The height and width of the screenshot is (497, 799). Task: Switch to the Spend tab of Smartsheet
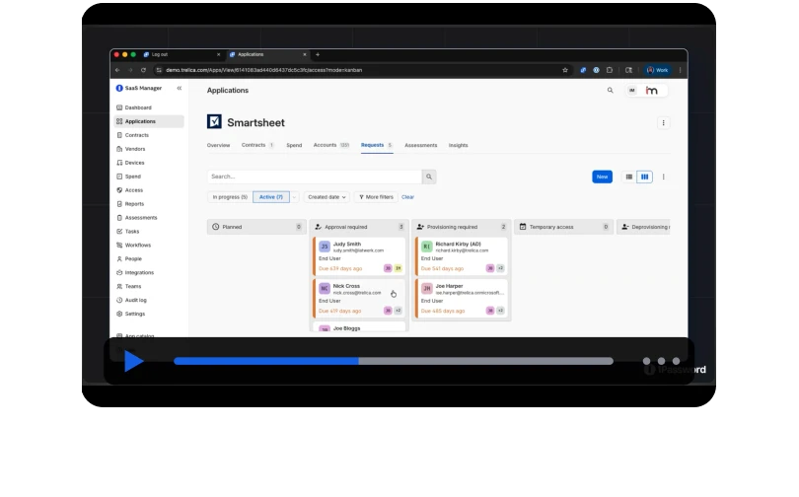pos(294,145)
